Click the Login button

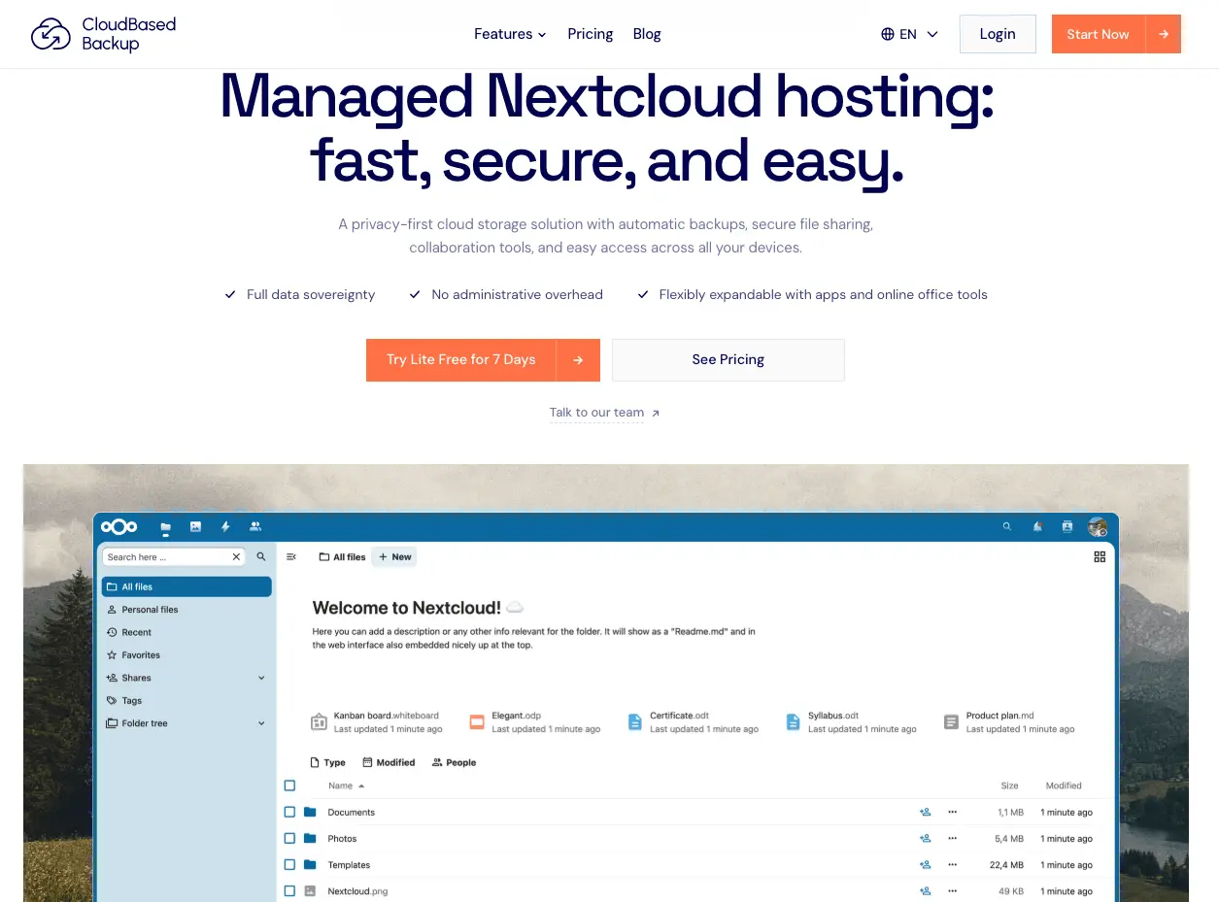point(998,34)
